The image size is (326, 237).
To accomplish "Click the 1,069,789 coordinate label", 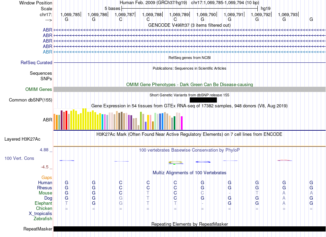I will pyautogui.click(x=179, y=14).
